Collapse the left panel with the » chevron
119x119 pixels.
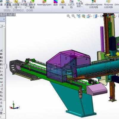tap(4, 19)
